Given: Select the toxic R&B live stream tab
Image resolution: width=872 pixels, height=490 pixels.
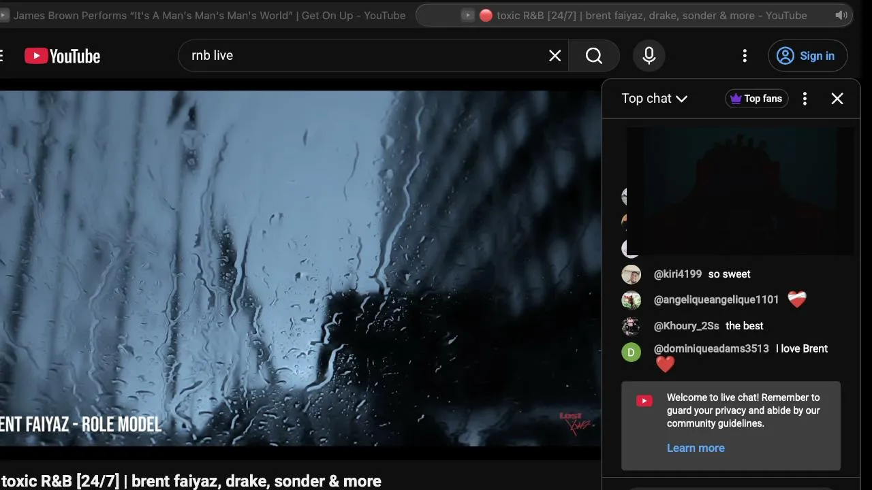Looking at the screenshot, I should [634, 15].
